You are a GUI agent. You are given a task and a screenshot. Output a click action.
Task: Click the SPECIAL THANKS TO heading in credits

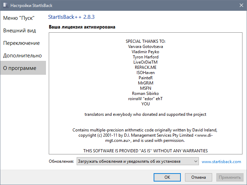tap(145, 41)
